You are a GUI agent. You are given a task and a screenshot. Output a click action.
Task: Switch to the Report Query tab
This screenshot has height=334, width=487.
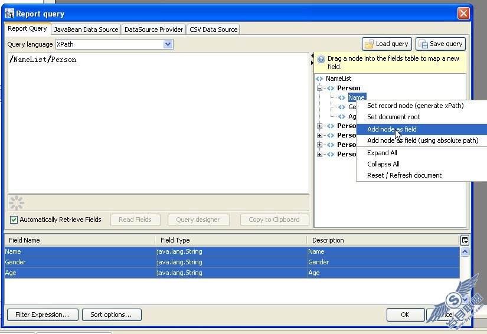27,28
